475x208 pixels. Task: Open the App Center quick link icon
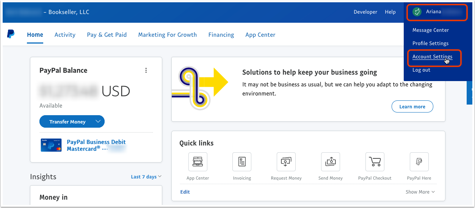click(198, 162)
